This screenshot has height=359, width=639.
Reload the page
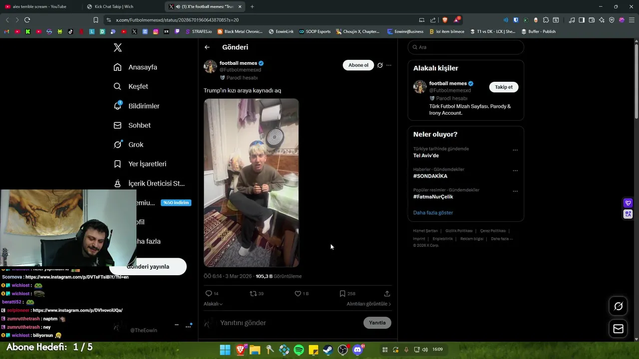coord(27,20)
